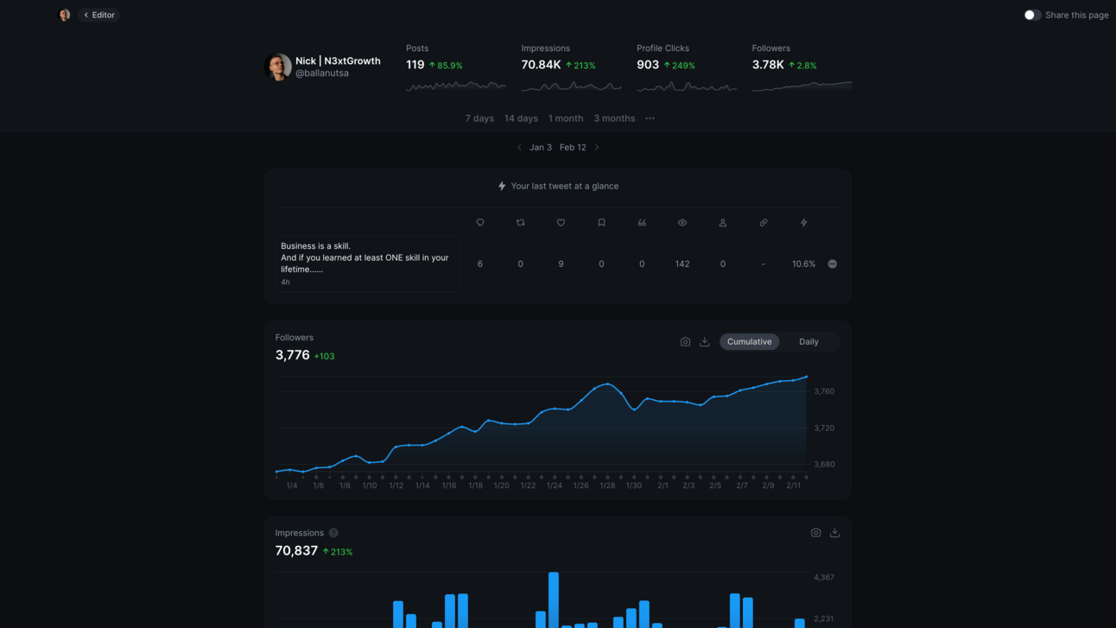Click the quotes column icon
The height and width of the screenshot is (628, 1116).
coord(642,223)
